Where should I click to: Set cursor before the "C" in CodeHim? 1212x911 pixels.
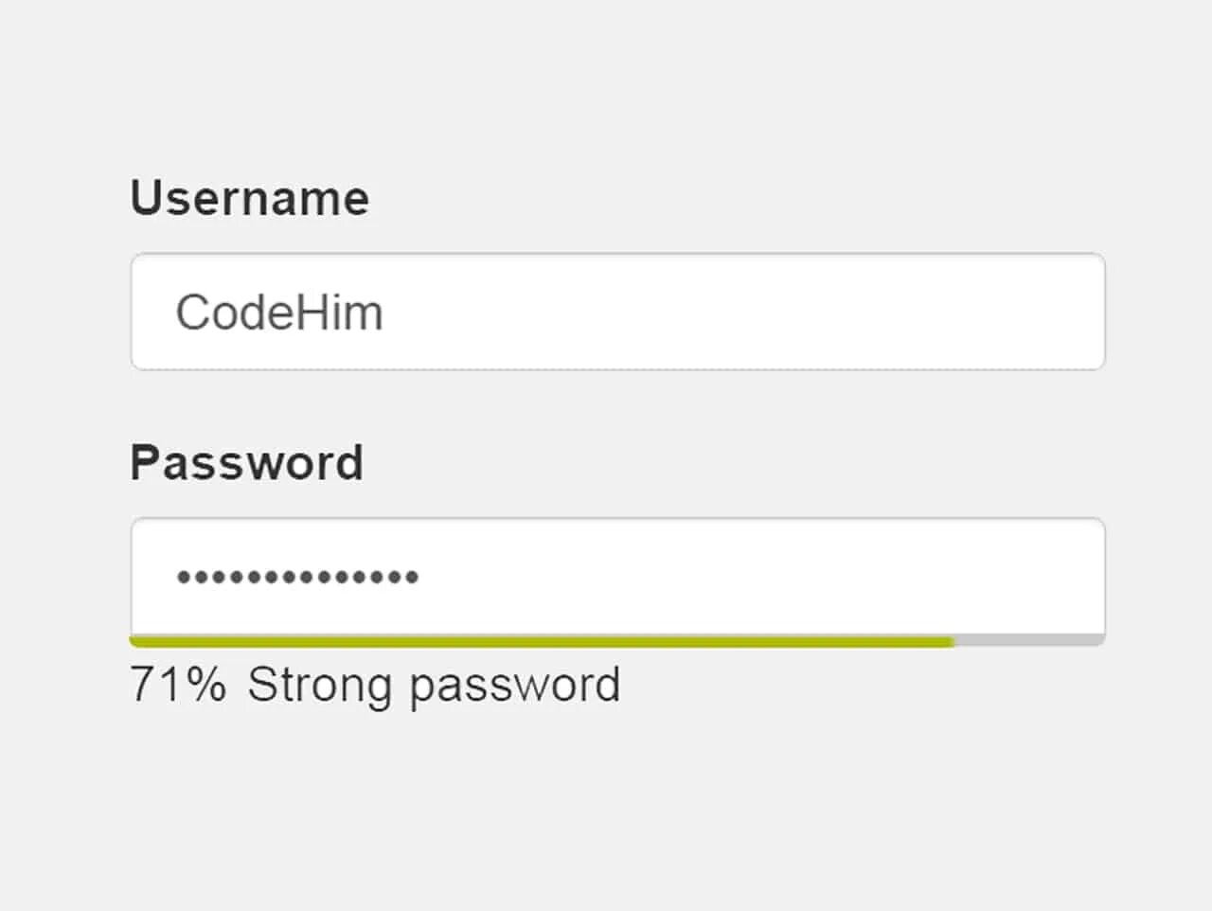point(175,313)
